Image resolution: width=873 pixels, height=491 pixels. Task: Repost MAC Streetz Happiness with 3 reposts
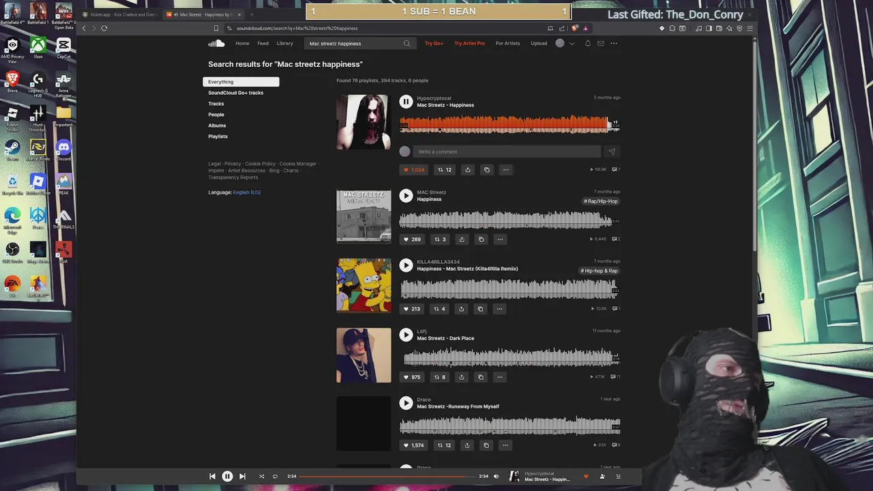440,239
